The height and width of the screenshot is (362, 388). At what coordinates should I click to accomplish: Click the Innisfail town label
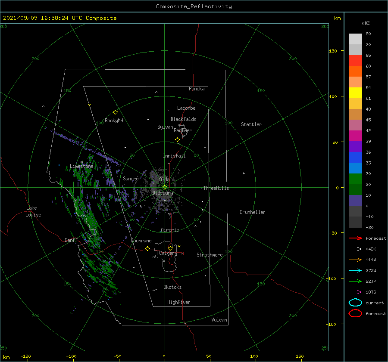point(174,156)
